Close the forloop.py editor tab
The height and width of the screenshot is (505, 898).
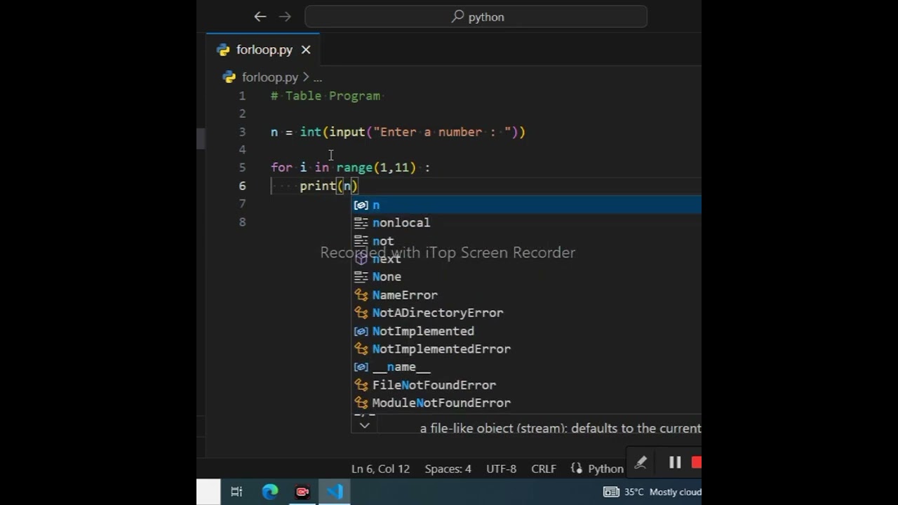306,50
